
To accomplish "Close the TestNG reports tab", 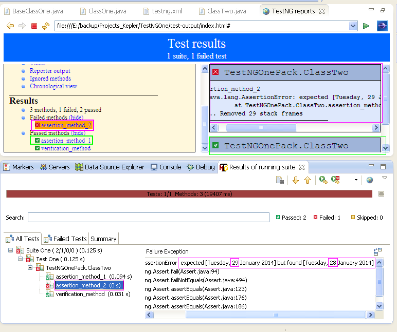I will 322,11.
